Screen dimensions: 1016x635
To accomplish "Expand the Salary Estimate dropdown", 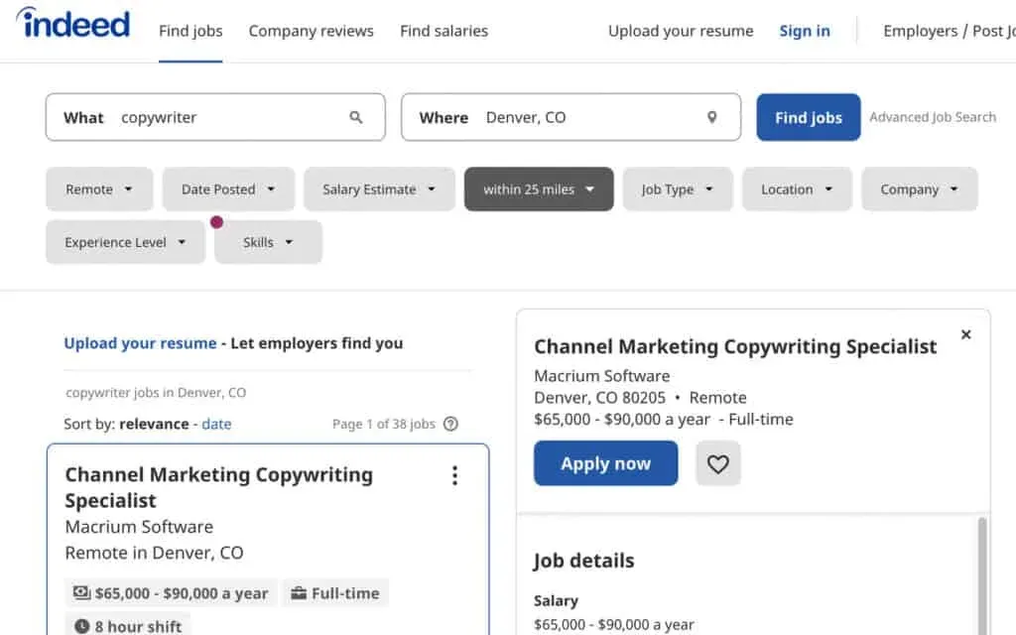I will (x=379, y=190).
